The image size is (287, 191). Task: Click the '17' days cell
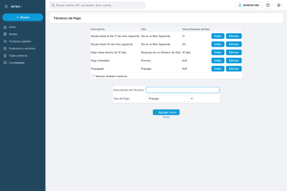click(183, 36)
